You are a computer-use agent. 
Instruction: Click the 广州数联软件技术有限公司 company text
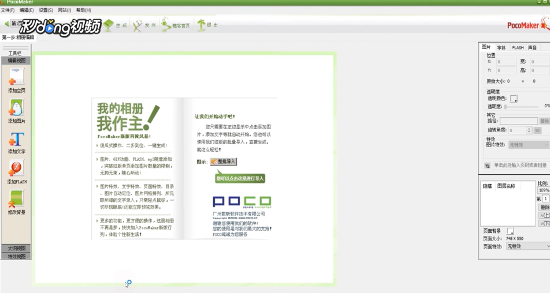pos(239,213)
